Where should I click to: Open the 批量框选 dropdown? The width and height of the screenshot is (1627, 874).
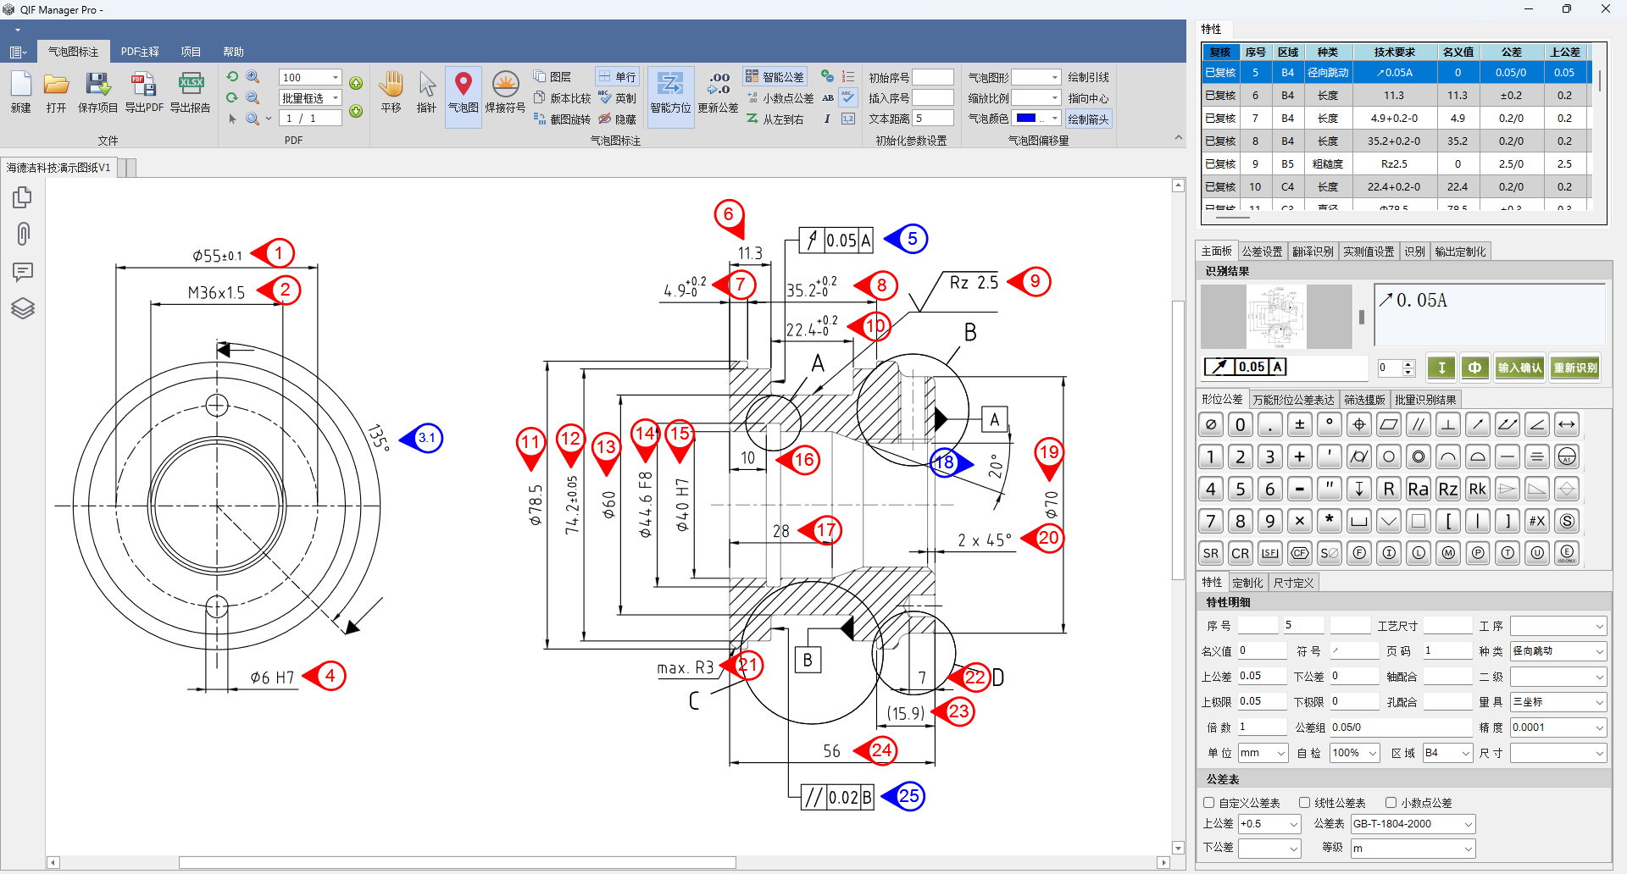point(336,98)
